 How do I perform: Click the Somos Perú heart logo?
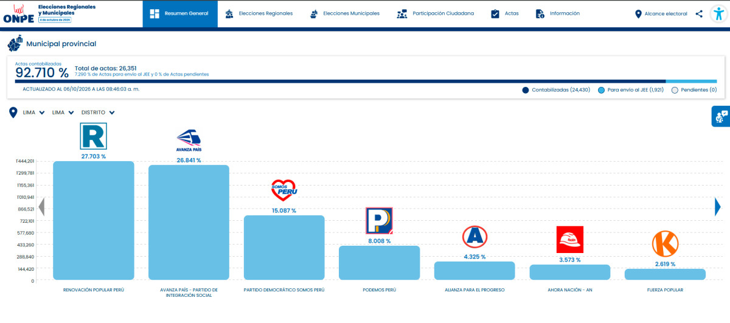(284, 191)
